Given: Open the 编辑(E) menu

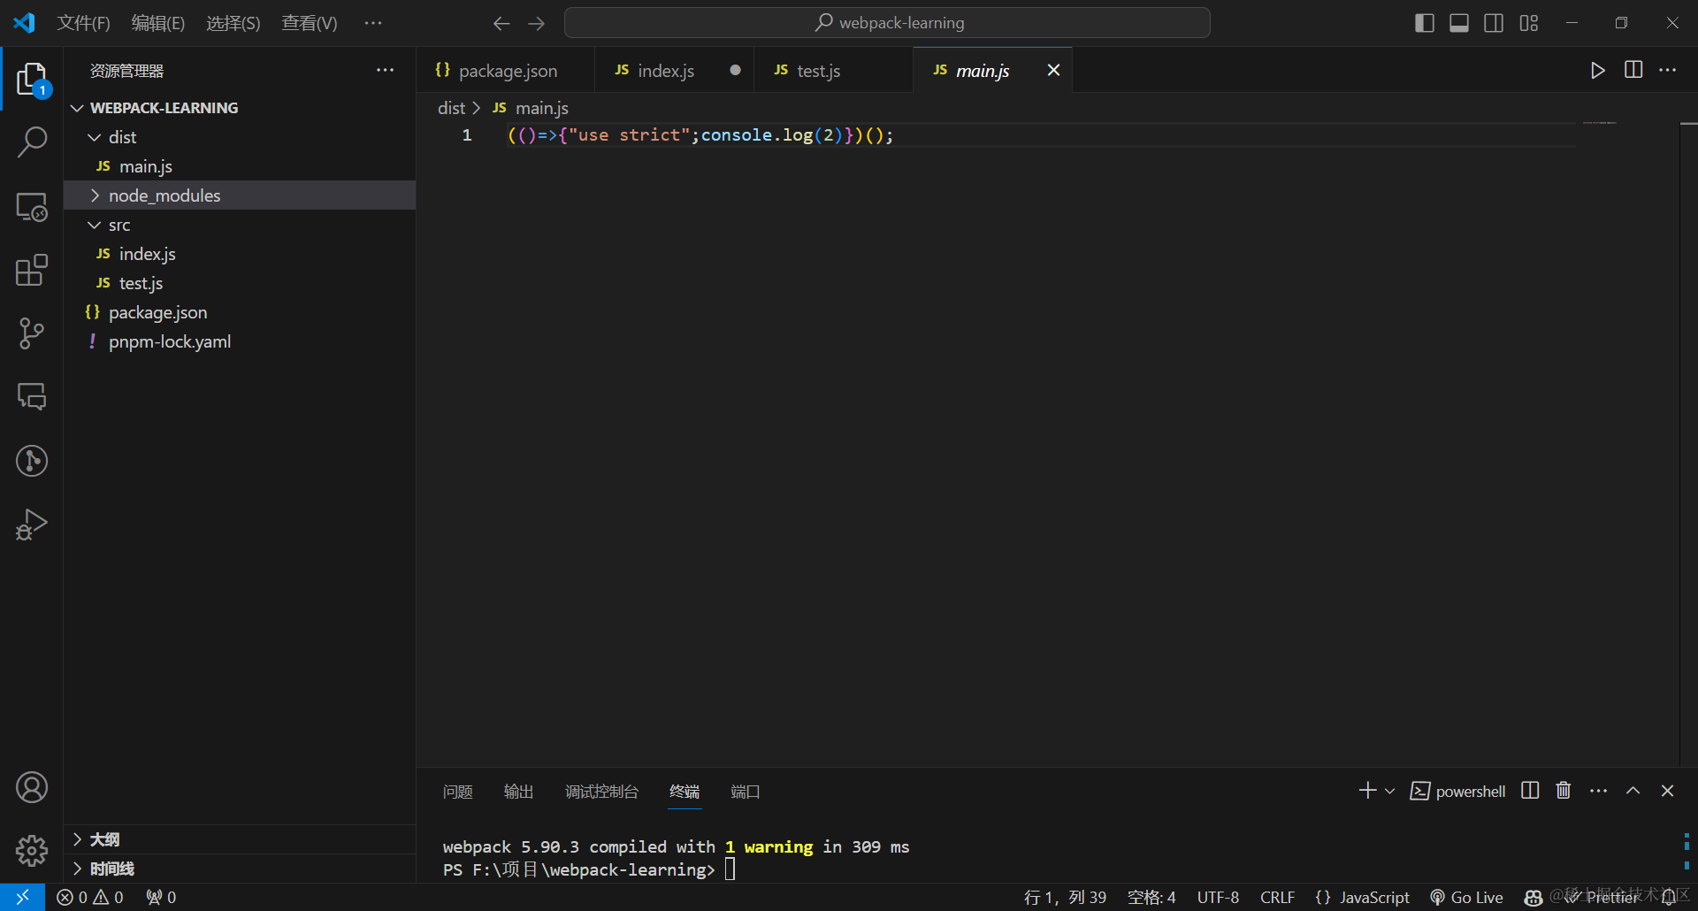Looking at the screenshot, I should click(x=158, y=23).
